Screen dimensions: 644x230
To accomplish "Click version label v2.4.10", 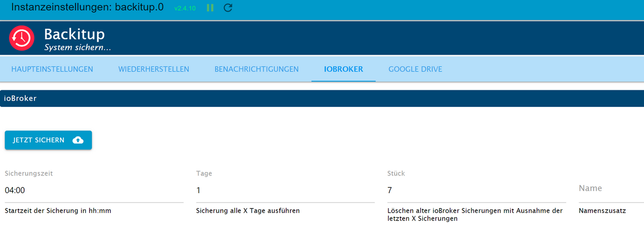I will 185,9.
